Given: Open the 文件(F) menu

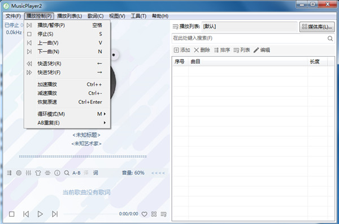Looking at the screenshot, I should pos(13,16).
